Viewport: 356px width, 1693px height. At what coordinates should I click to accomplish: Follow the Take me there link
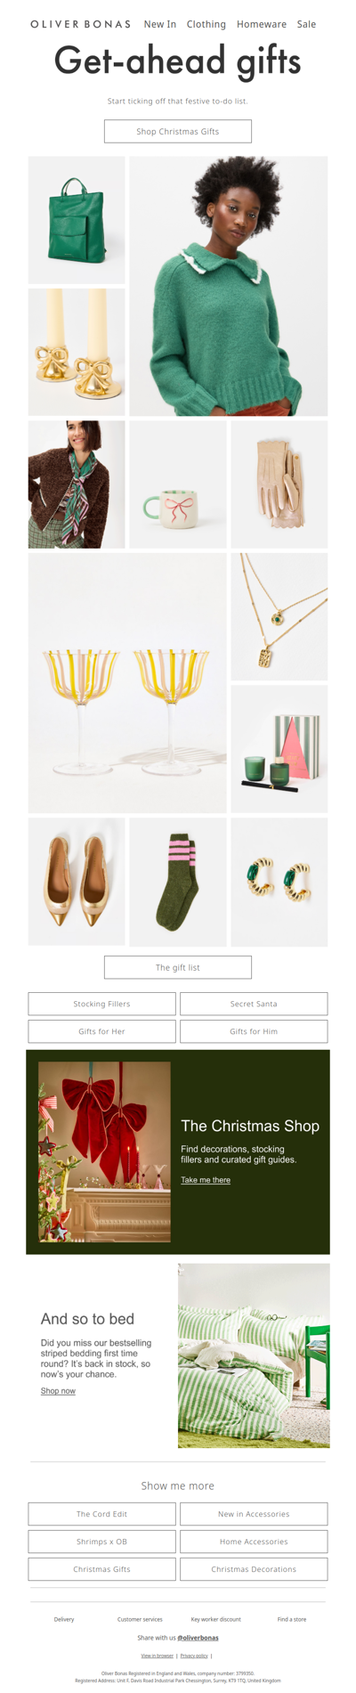point(206,1180)
